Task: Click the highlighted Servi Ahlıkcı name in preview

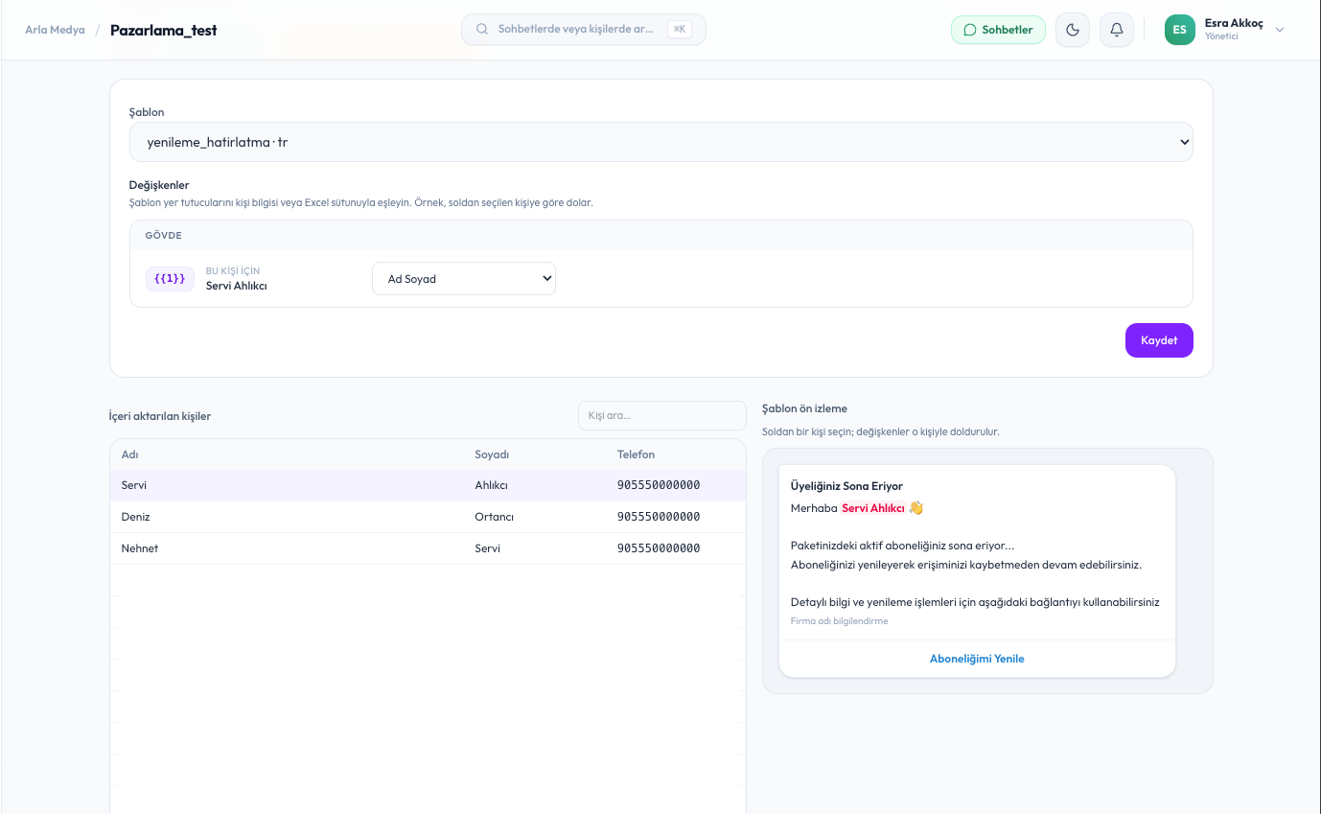Action: (x=873, y=508)
